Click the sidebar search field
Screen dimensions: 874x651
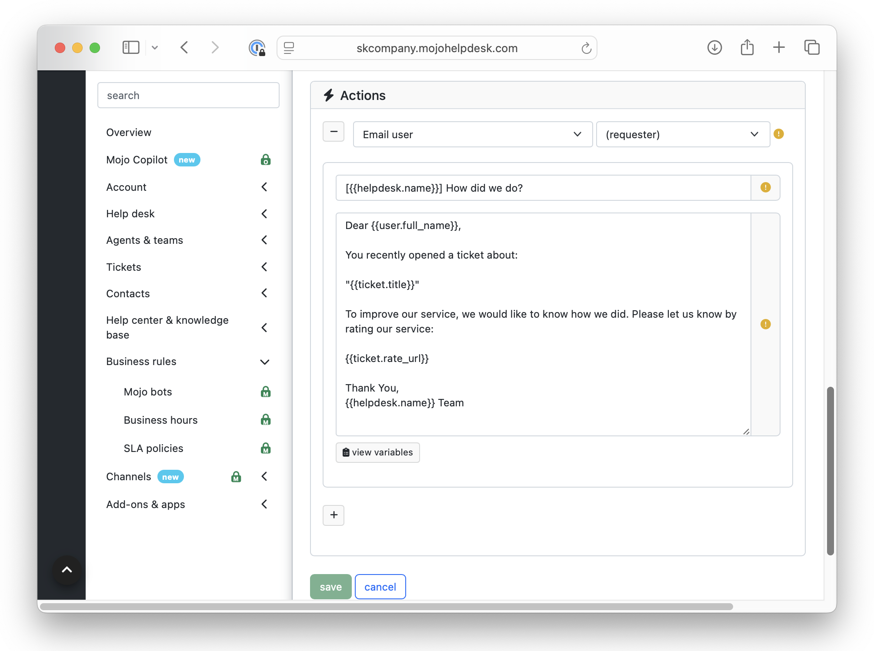point(188,95)
